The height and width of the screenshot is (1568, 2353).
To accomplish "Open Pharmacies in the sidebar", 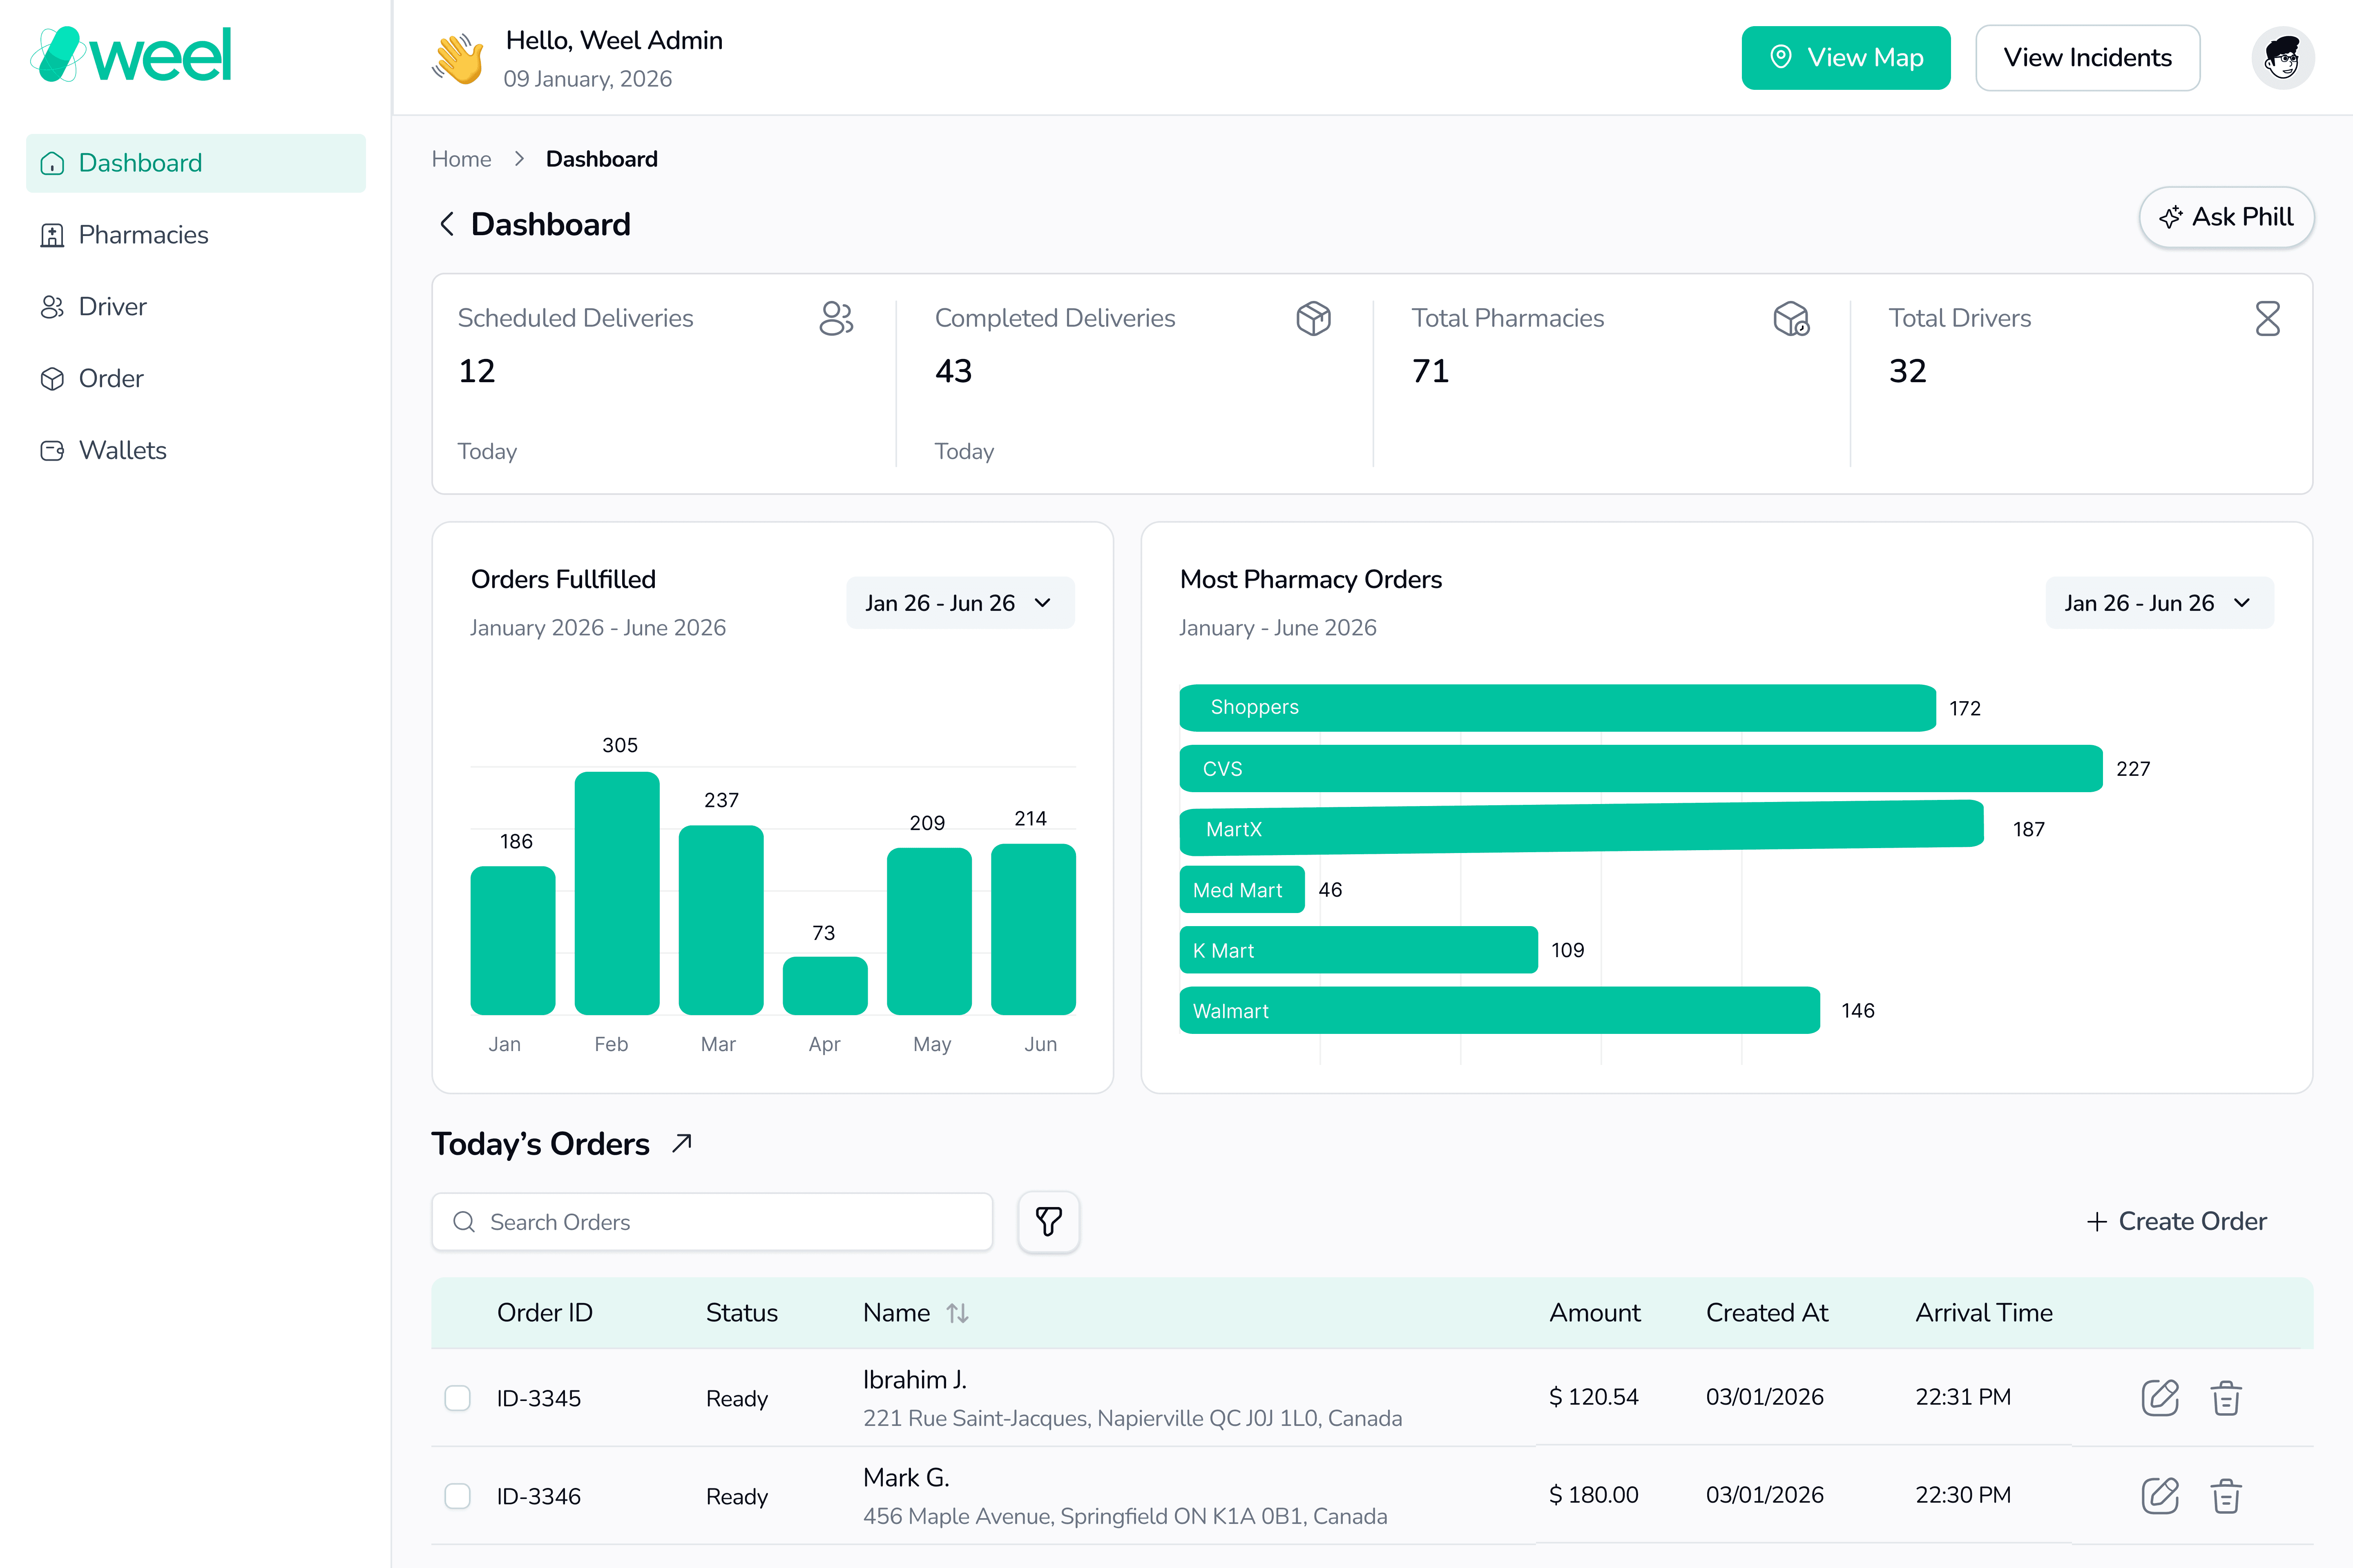I will coord(143,235).
